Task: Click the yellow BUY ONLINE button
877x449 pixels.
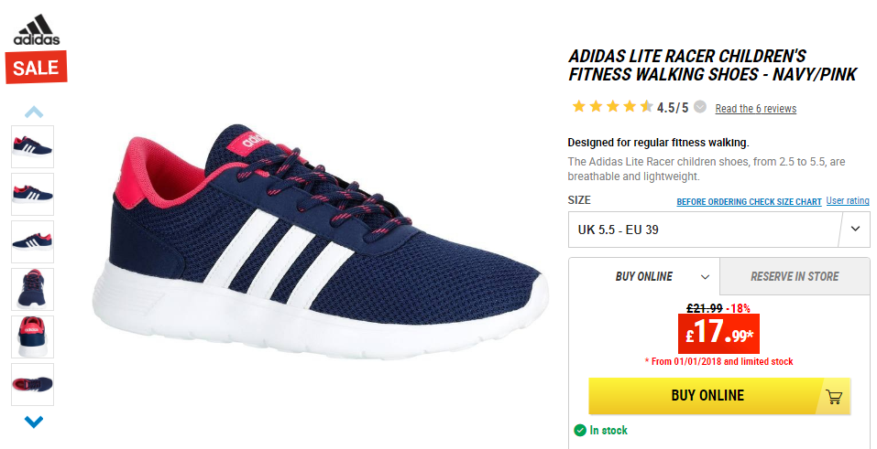Action: [719, 395]
